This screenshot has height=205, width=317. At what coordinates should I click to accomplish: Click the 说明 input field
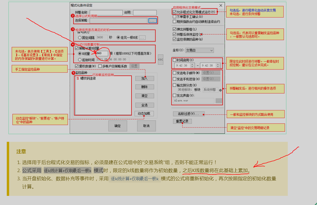(x=145, y=13)
